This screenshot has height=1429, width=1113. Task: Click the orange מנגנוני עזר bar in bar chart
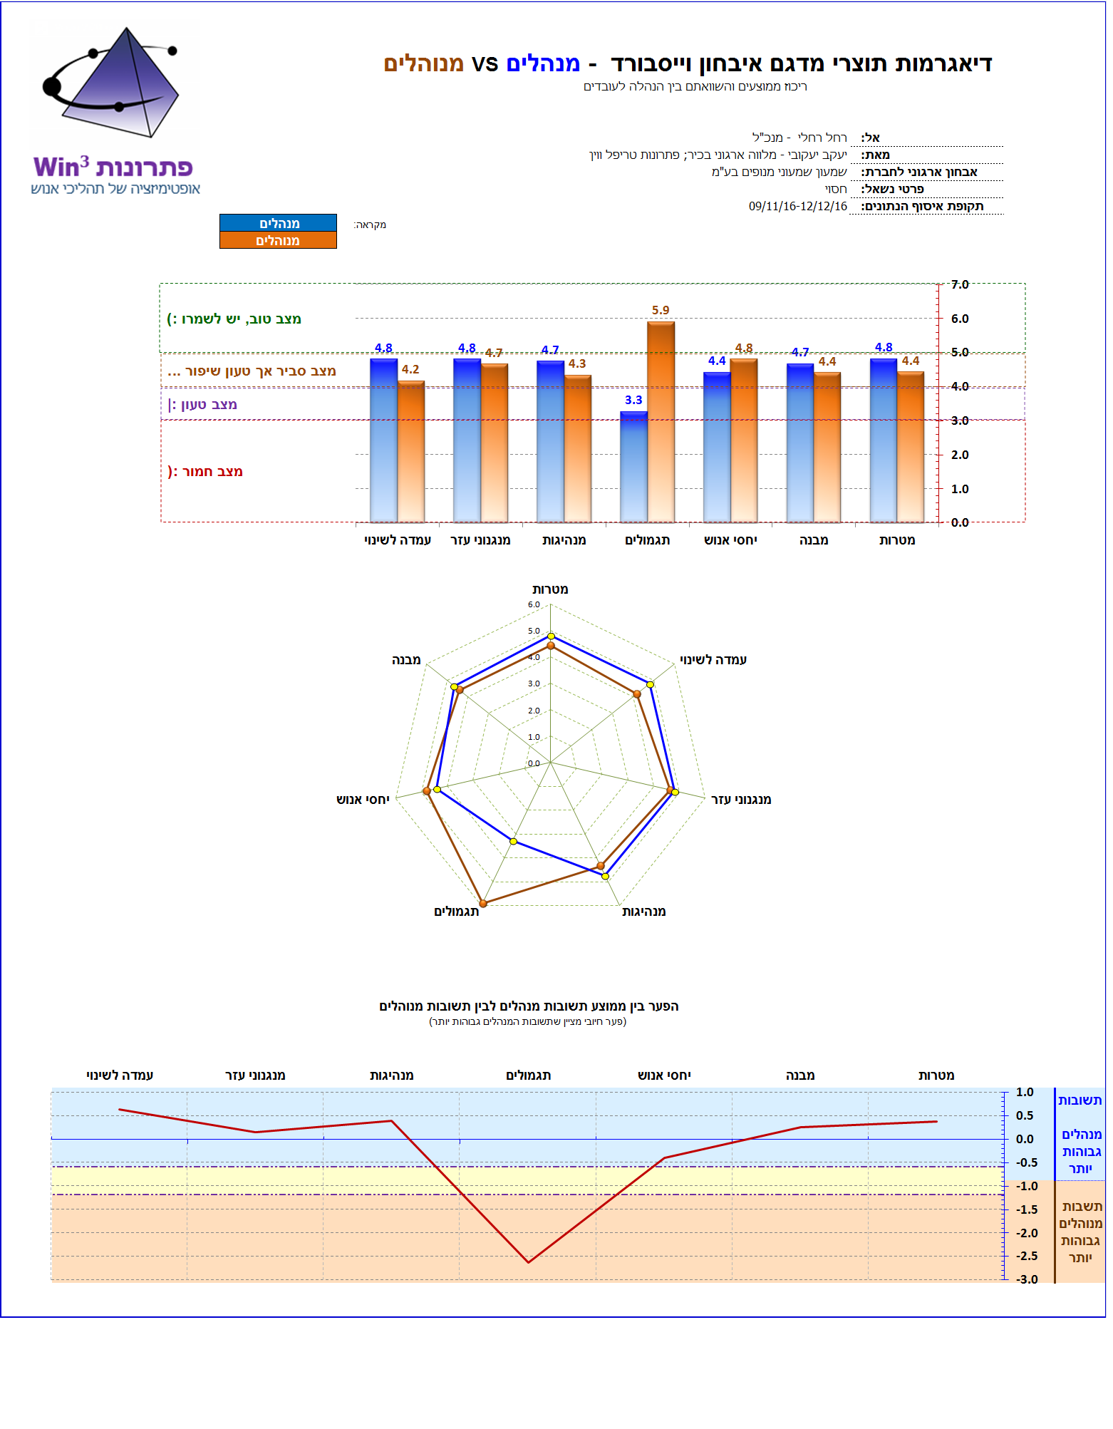pyautogui.click(x=495, y=443)
